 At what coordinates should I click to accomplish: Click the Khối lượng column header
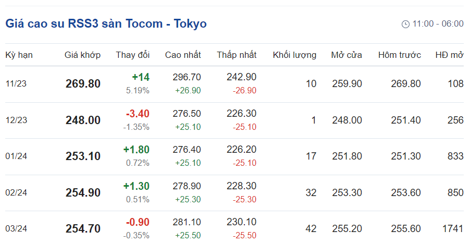(x=294, y=55)
